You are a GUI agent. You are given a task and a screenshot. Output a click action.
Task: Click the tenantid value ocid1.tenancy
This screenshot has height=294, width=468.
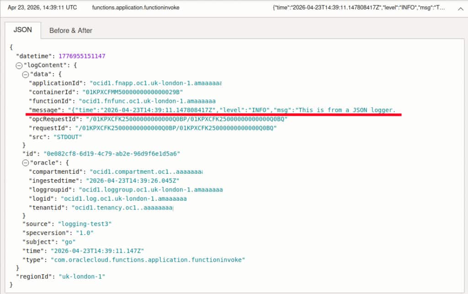coord(122,208)
